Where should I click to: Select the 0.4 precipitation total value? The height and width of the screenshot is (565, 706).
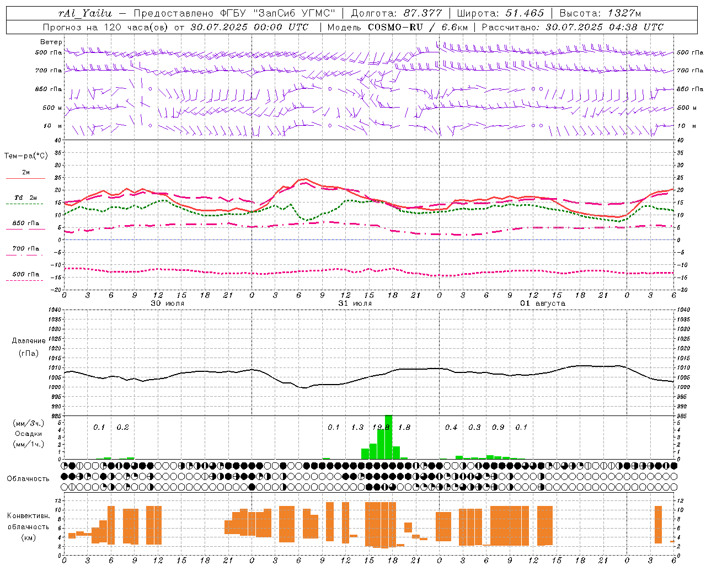pos(451,427)
